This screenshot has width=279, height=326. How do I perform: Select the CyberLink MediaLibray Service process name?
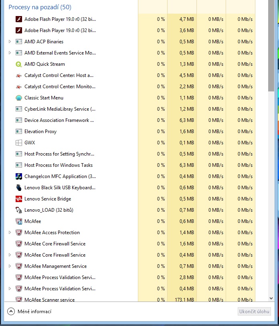[60, 109]
